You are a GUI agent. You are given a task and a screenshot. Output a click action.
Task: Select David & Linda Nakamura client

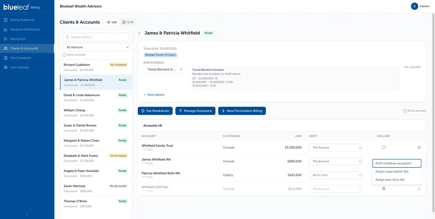tap(96, 97)
